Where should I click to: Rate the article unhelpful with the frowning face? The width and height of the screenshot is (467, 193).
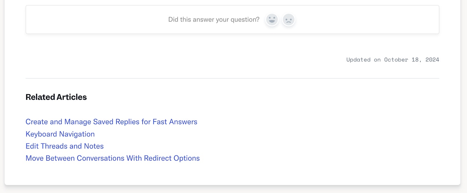pyautogui.click(x=289, y=20)
